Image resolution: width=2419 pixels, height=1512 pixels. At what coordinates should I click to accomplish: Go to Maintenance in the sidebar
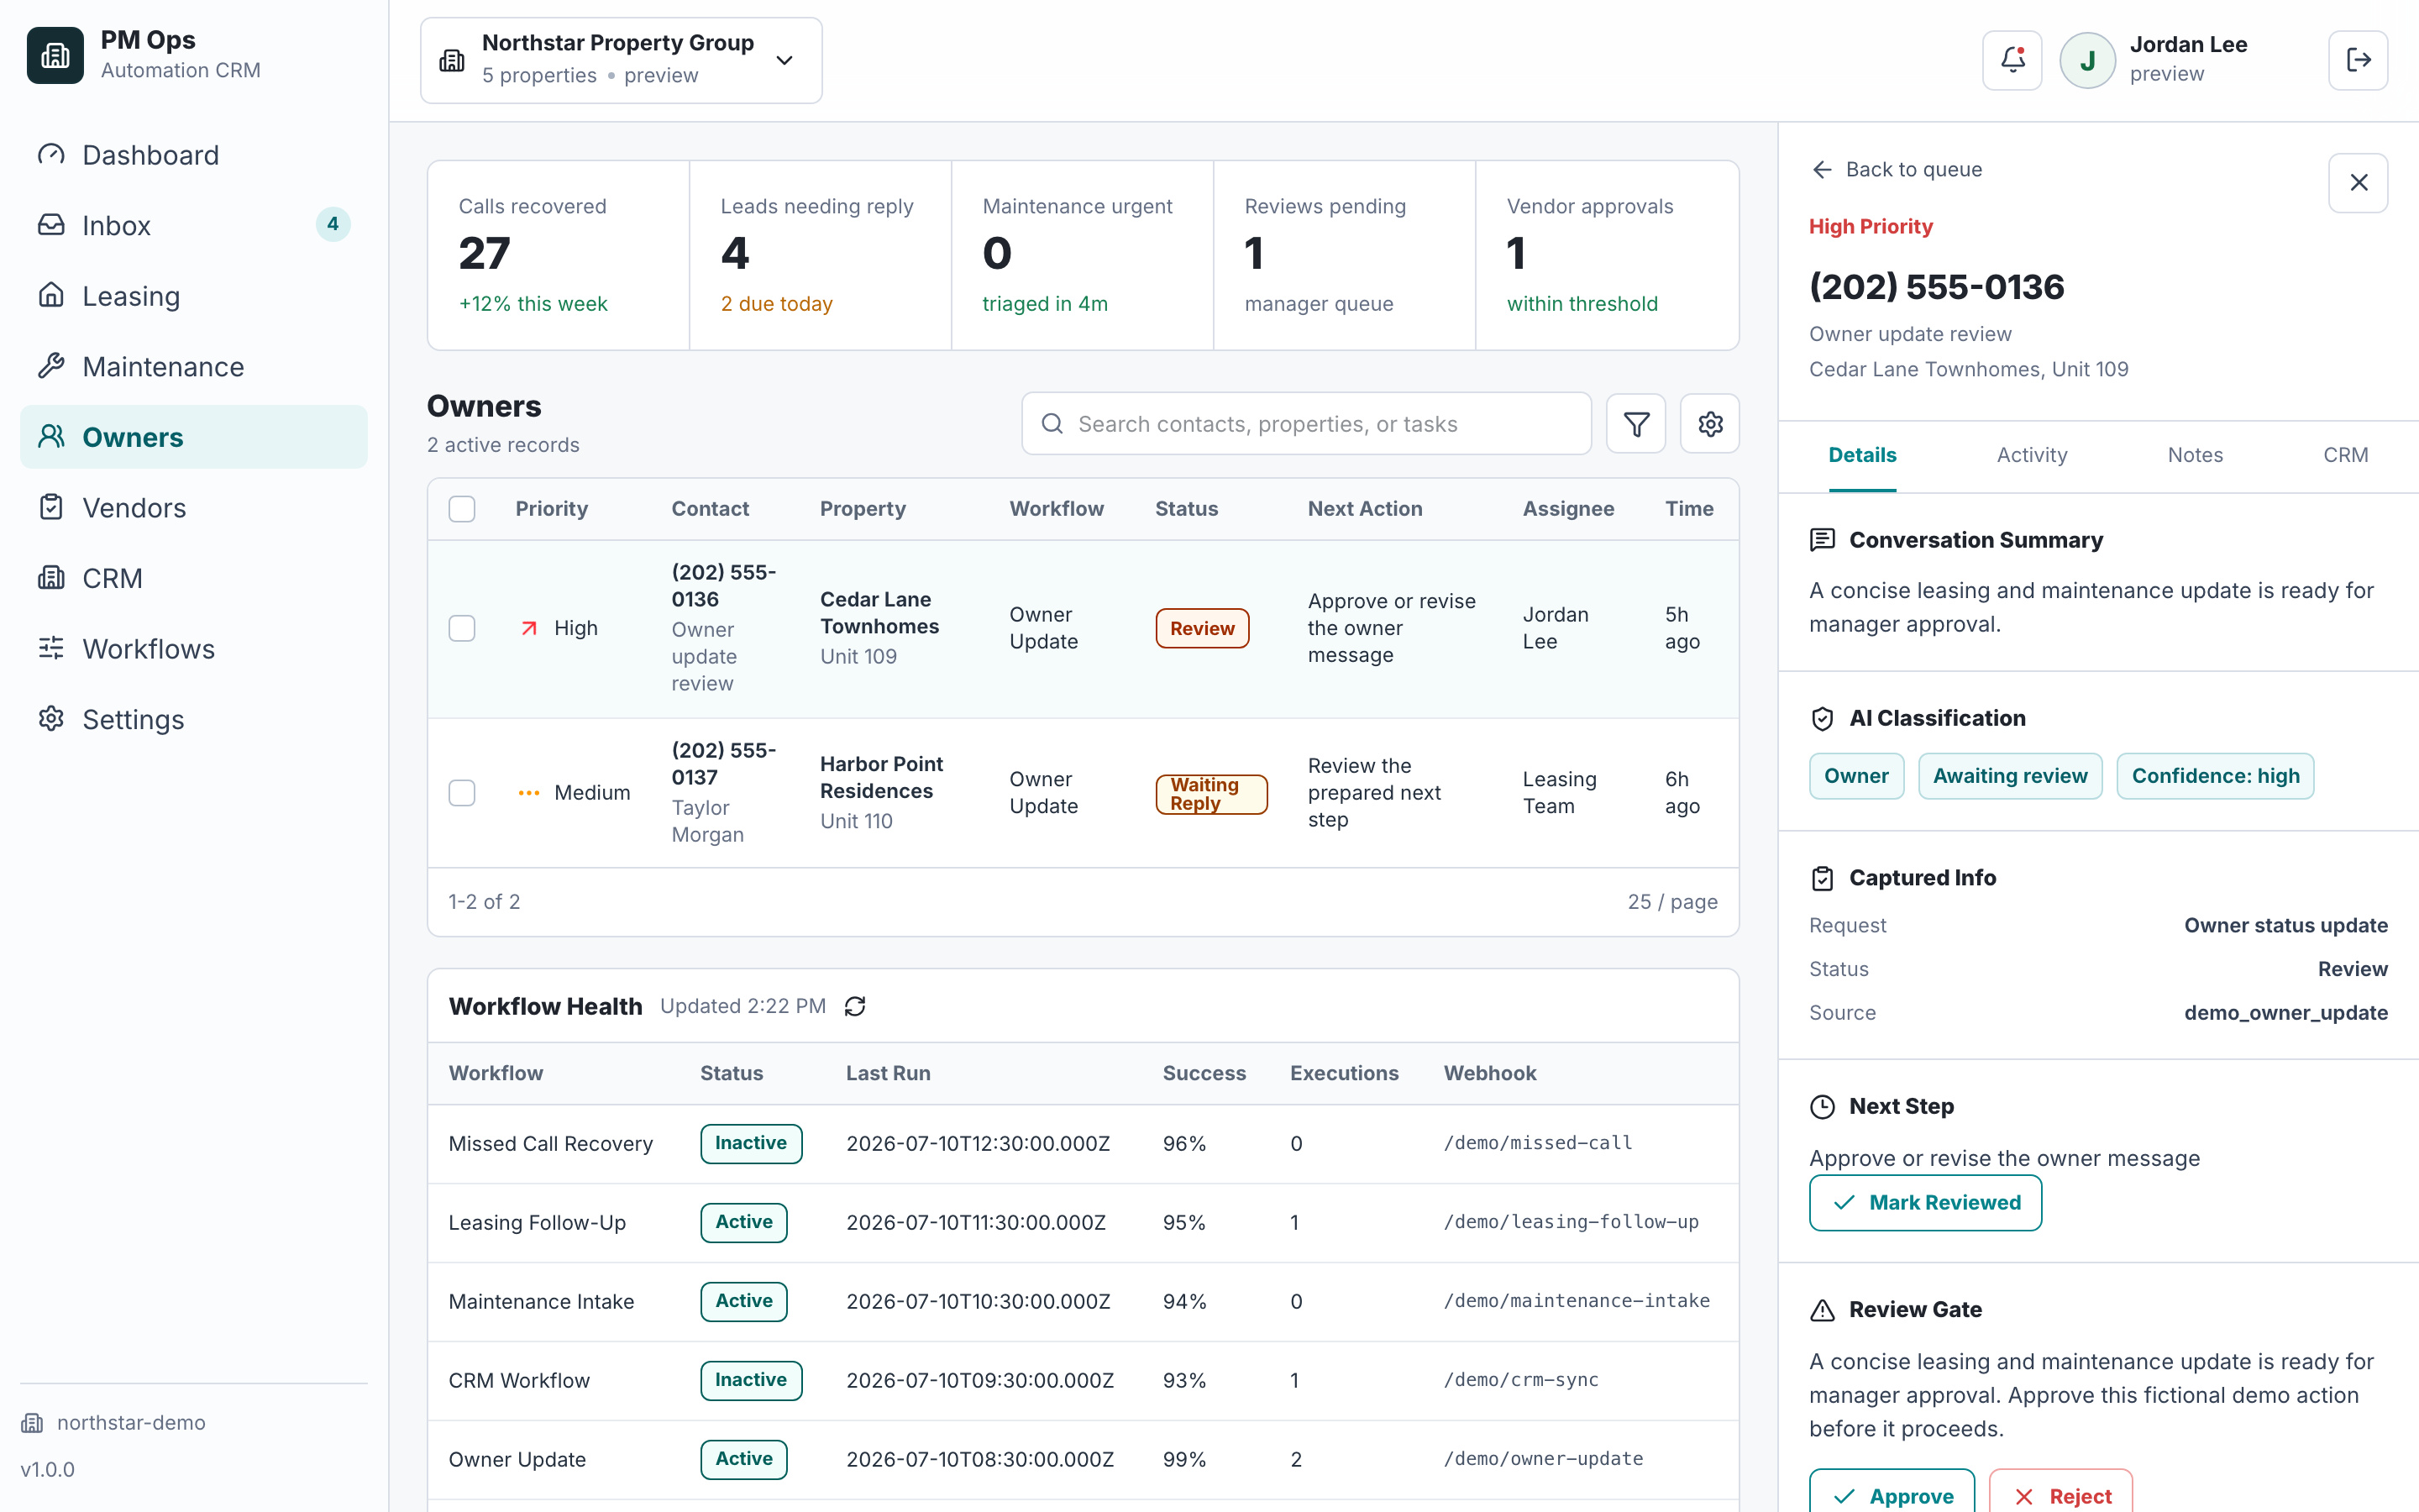click(194, 366)
